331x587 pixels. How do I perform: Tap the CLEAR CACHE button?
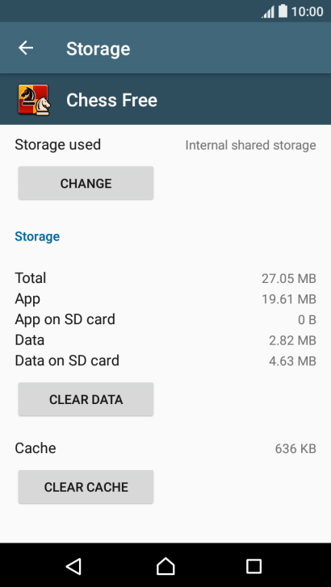tap(86, 487)
